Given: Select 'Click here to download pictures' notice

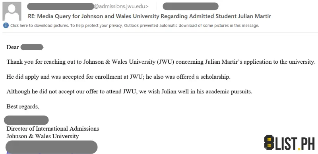Looking at the screenshot, I should pos(39,26).
